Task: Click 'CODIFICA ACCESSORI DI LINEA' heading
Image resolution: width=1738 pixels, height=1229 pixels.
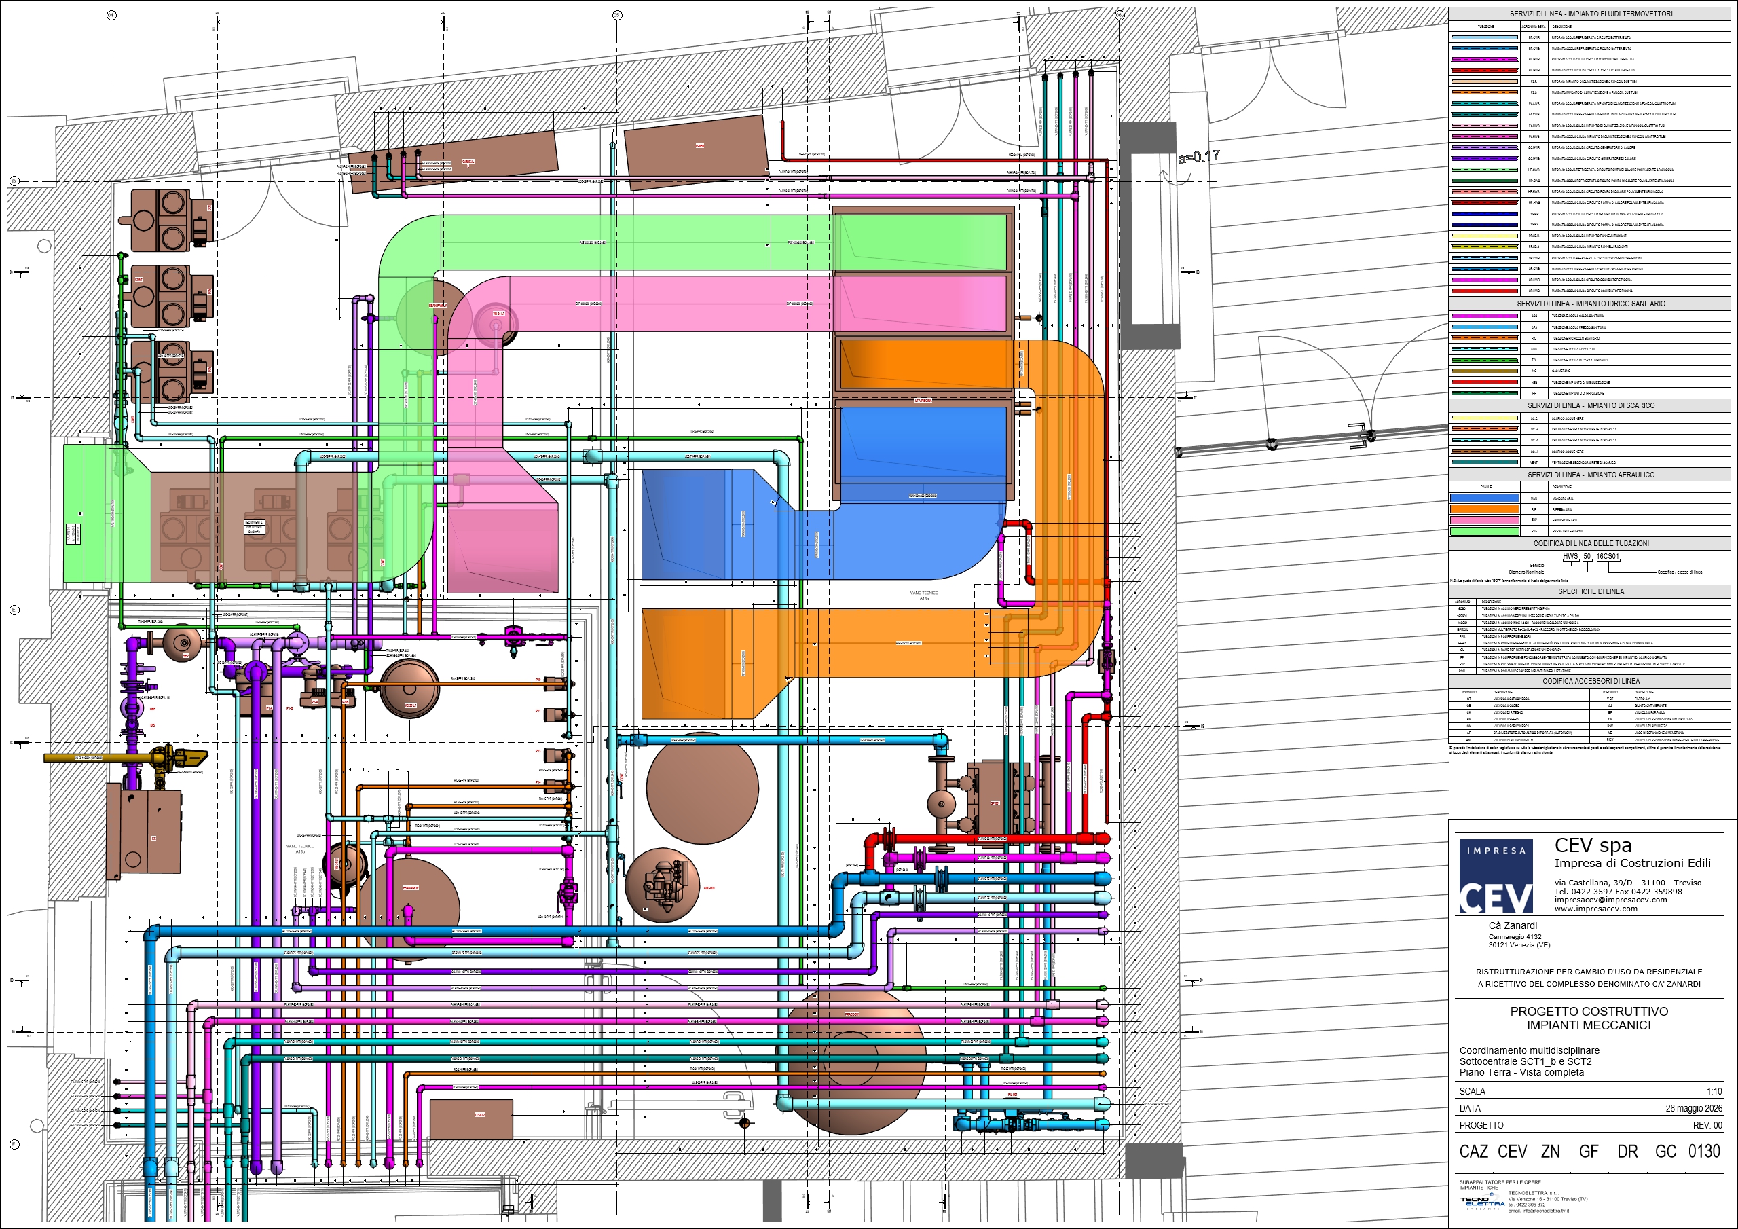Action: 1591,681
